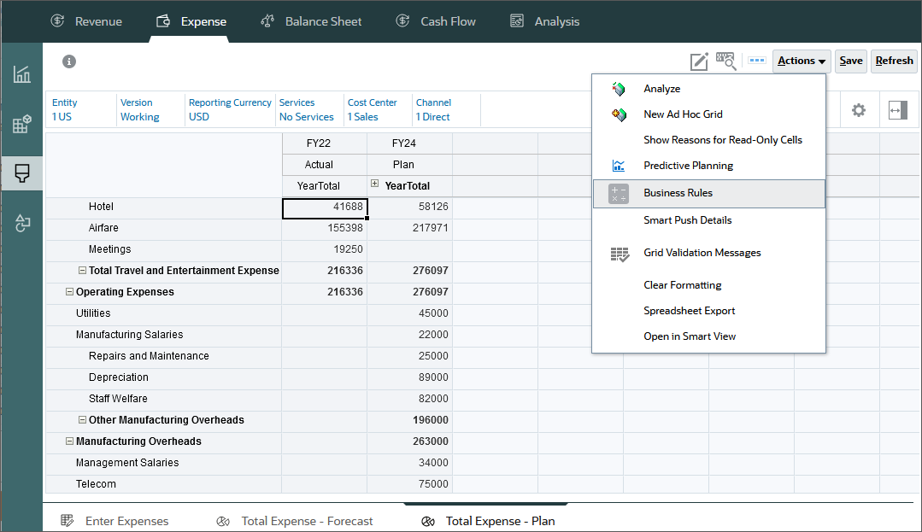Open the member selector search icon
This screenshot has height=532, width=922.
(x=725, y=61)
